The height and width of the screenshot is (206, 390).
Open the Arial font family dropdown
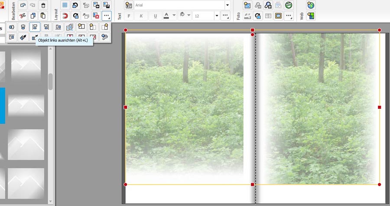pos(227,5)
